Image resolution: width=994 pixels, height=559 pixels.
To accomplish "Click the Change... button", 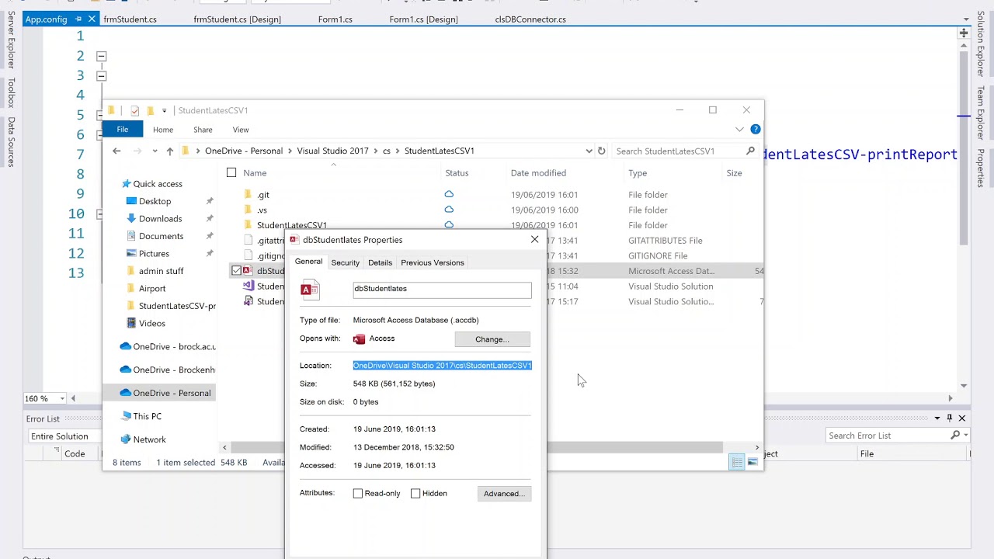I will (x=492, y=339).
